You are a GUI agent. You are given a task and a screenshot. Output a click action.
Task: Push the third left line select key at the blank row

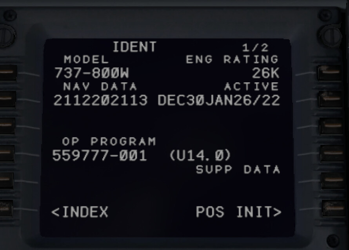tap(7, 126)
